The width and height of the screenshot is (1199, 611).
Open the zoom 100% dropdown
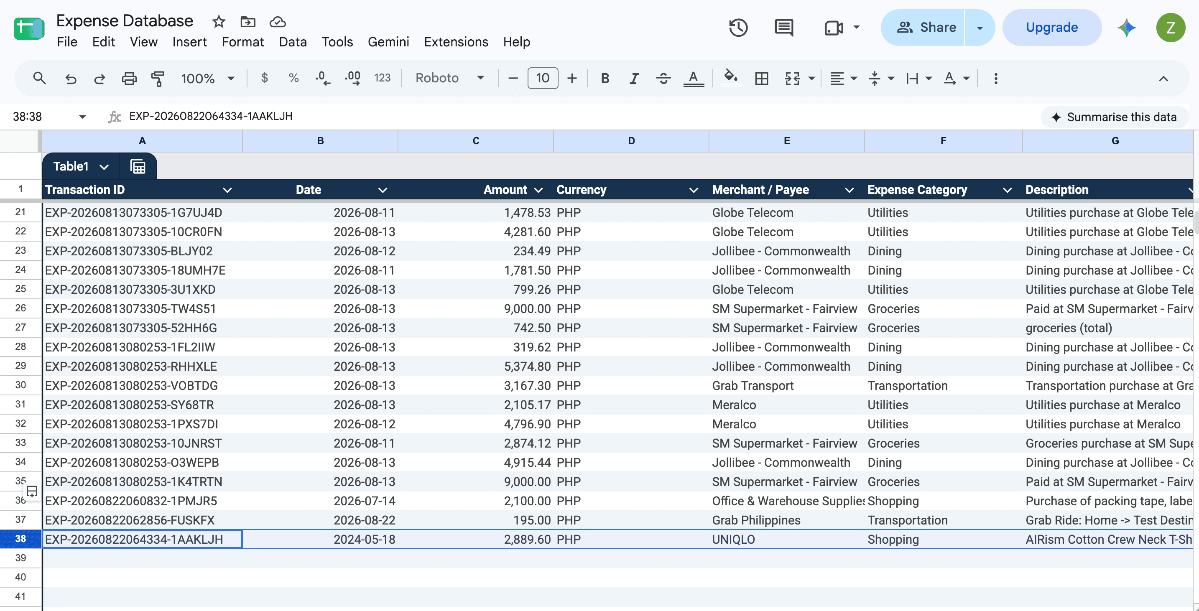(x=208, y=78)
